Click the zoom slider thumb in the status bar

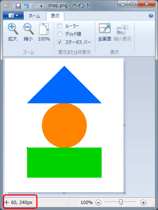click(121, 202)
